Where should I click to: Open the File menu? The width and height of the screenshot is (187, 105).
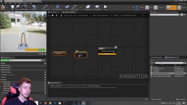[x=2, y=3]
